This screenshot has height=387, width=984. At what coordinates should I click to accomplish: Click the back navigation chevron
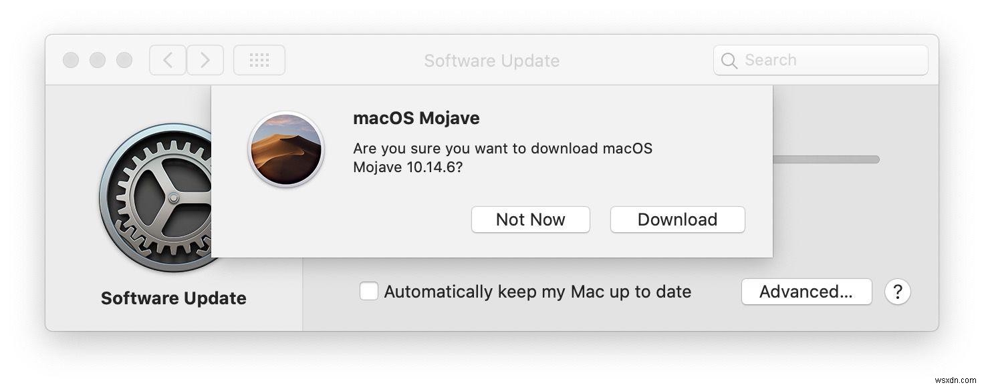(167, 59)
